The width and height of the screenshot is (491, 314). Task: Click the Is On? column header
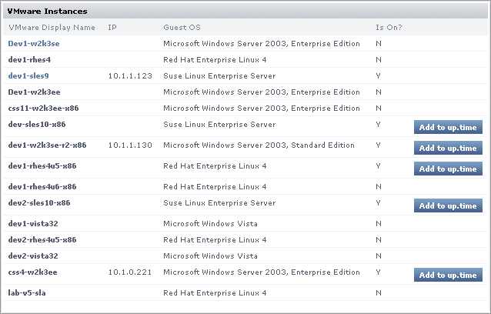tap(388, 28)
